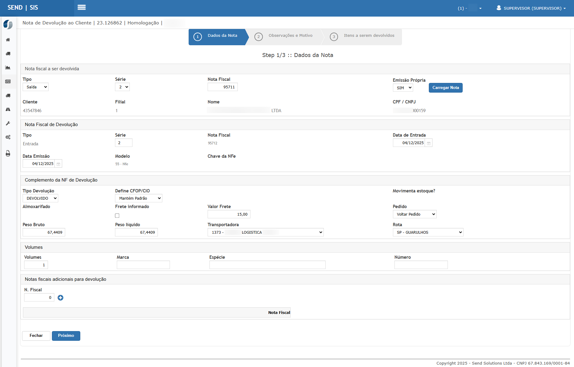The height and width of the screenshot is (367, 574).
Task: Click the Valor Frete input field
Action: coord(229,214)
